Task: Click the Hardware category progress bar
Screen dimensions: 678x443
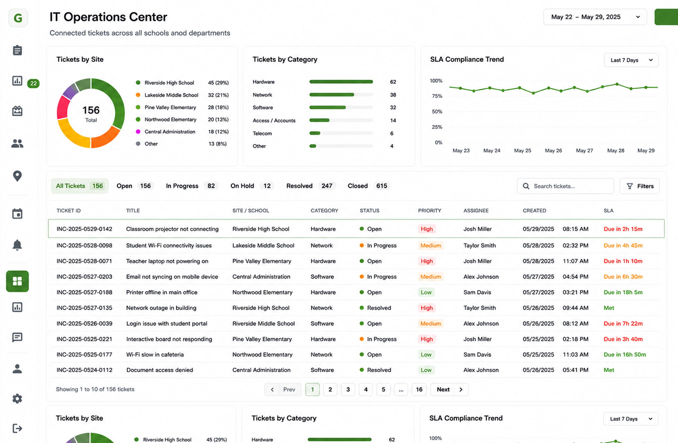Action: (341, 82)
